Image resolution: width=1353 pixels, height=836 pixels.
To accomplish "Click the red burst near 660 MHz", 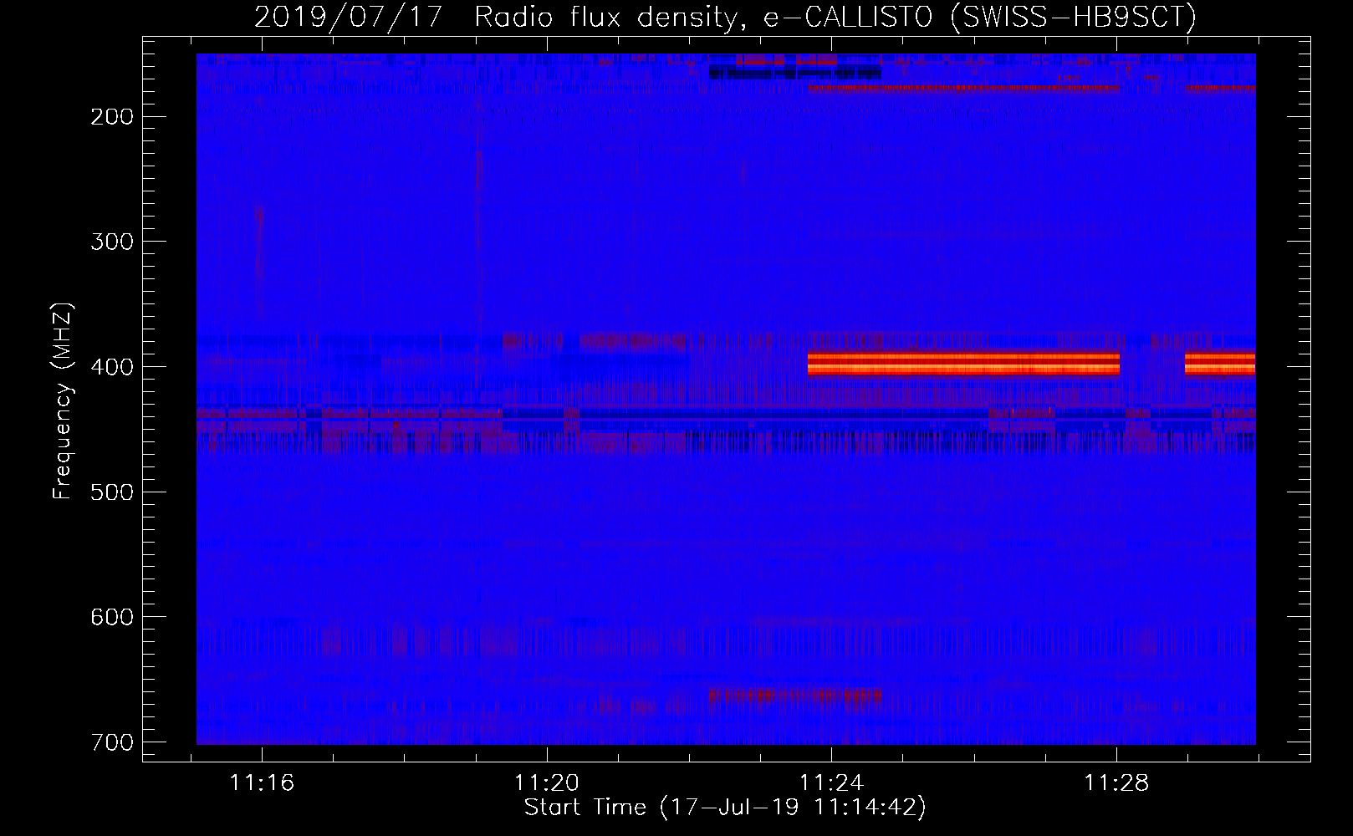I will (794, 695).
